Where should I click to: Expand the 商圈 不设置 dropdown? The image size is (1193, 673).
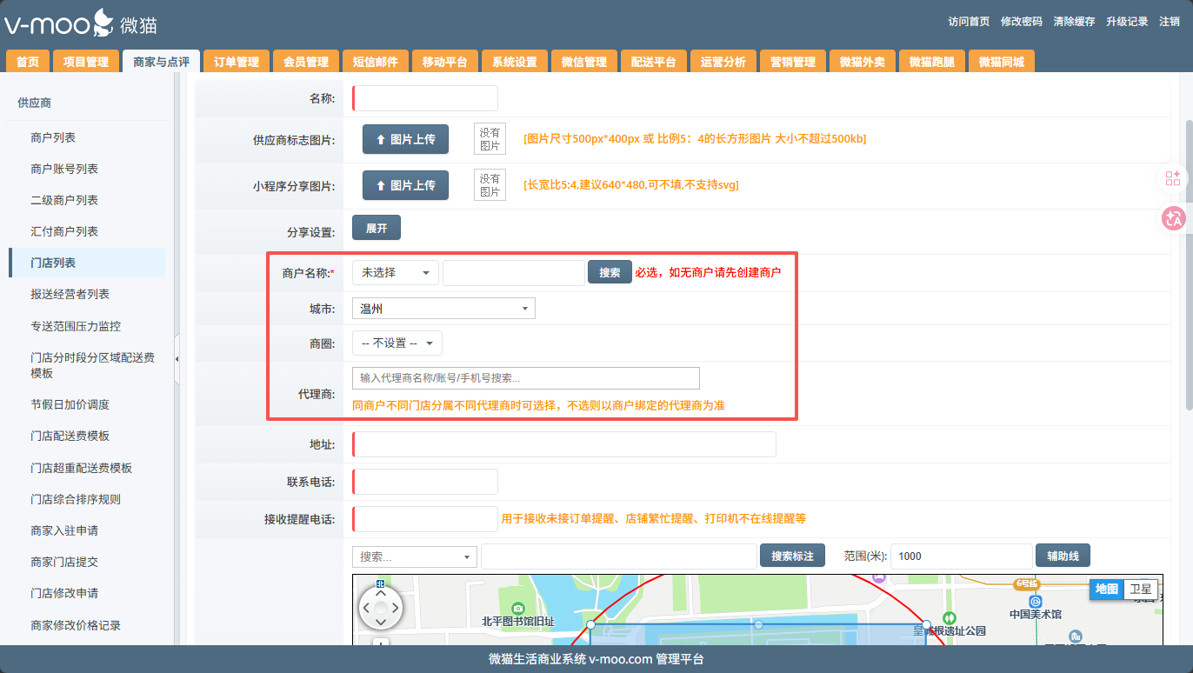point(397,343)
